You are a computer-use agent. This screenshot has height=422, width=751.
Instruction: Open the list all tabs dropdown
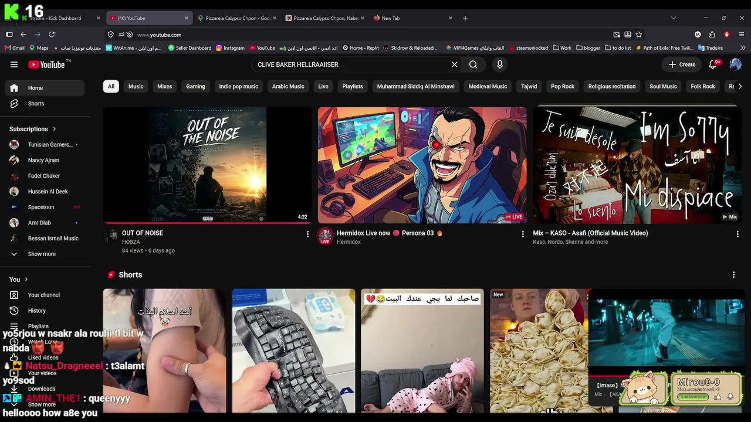(674, 18)
